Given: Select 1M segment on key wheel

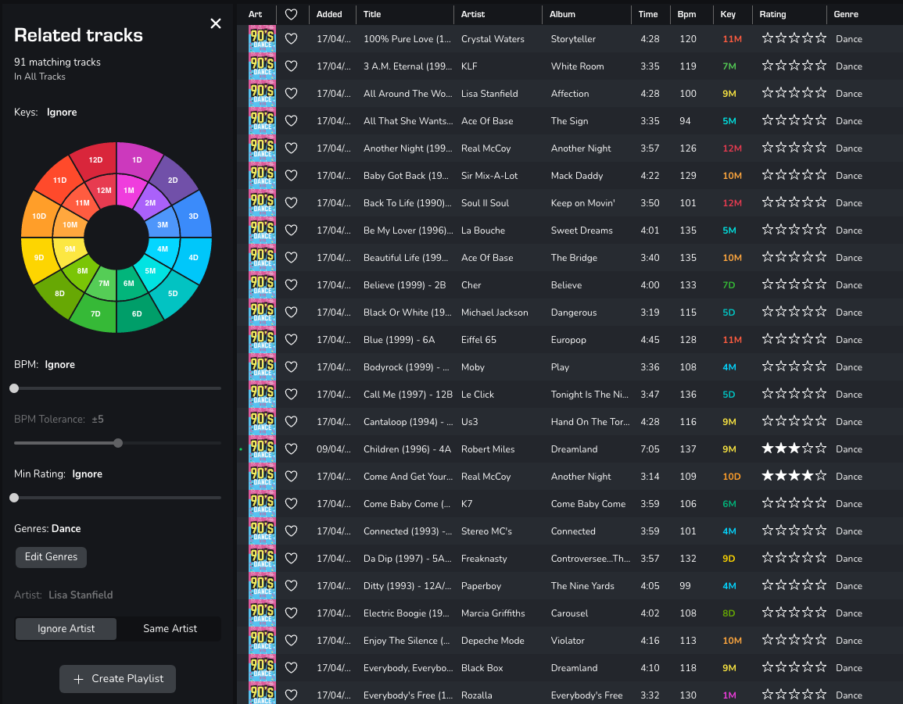Looking at the screenshot, I should coord(129,190).
